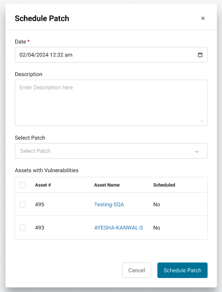The image size is (222, 292).
Task: Click the chevron arrow in Select Patch
Action: 197,151
